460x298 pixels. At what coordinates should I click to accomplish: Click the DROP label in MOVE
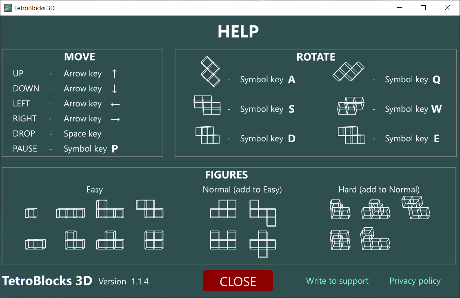click(x=24, y=134)
